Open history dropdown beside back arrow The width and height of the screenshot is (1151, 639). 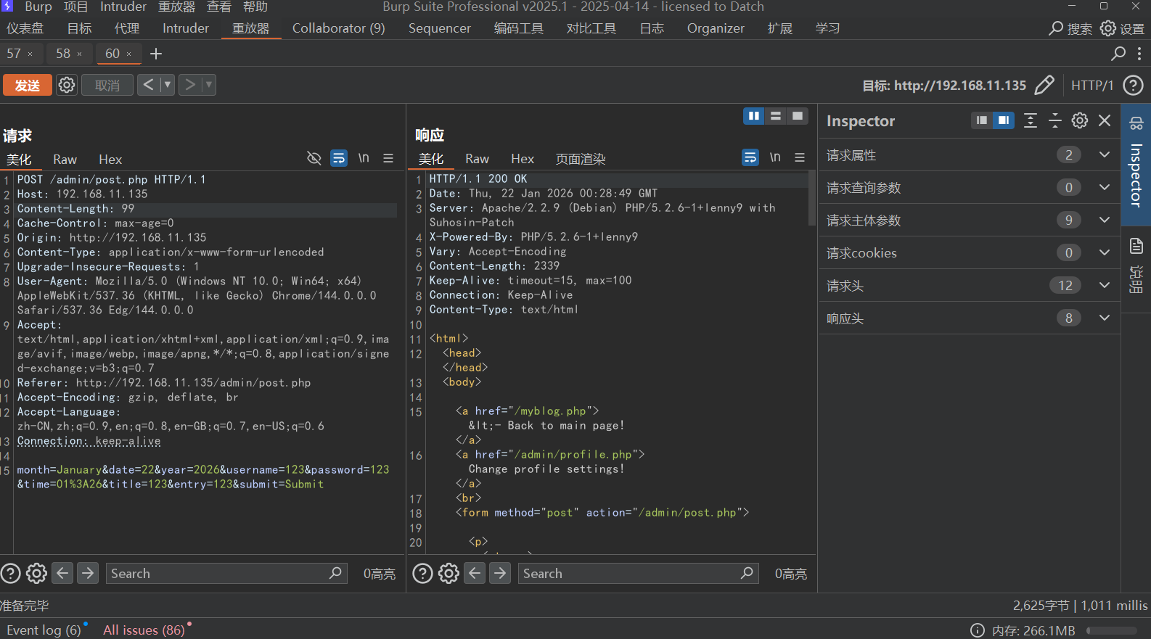point(167,85)
